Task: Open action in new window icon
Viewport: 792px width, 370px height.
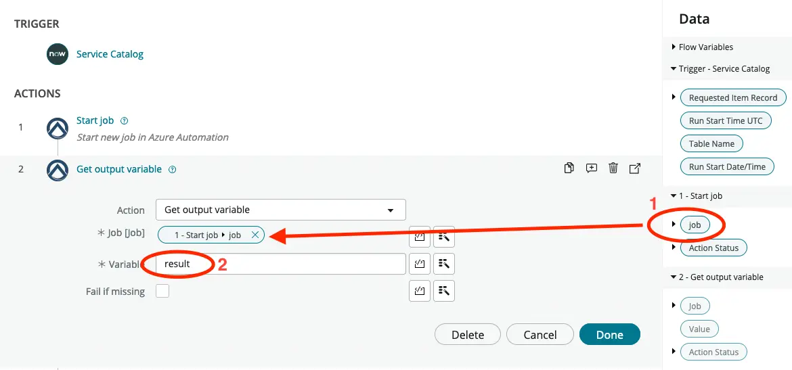Action: tap(635, 168)
